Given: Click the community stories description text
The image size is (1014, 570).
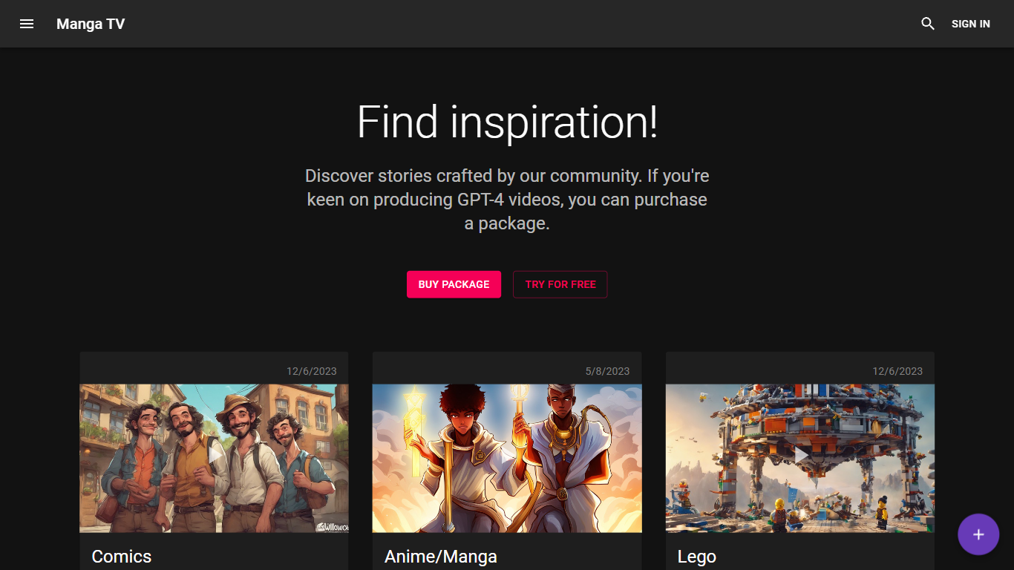Looking at the screenshot, I should (507, 200).
